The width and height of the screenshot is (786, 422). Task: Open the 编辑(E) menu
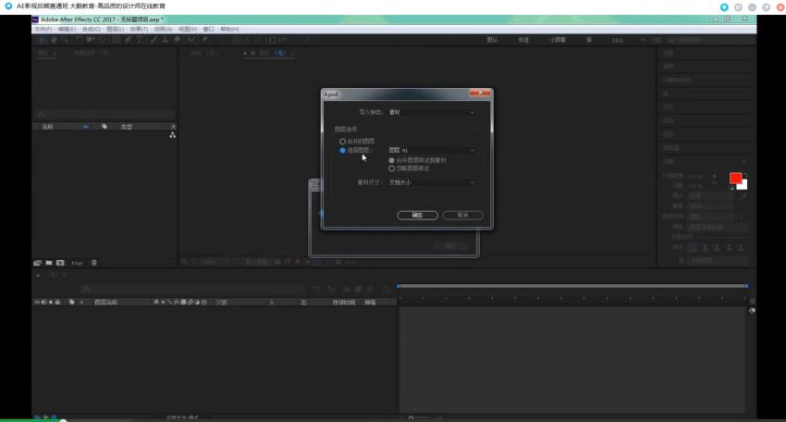point(67,29)
